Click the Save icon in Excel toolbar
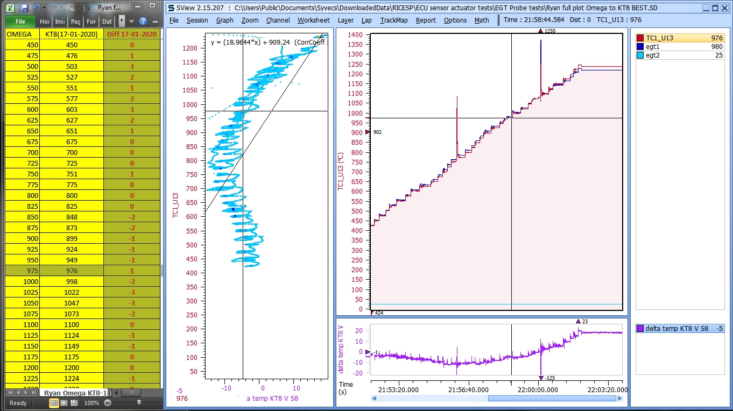 pos(25,8)
